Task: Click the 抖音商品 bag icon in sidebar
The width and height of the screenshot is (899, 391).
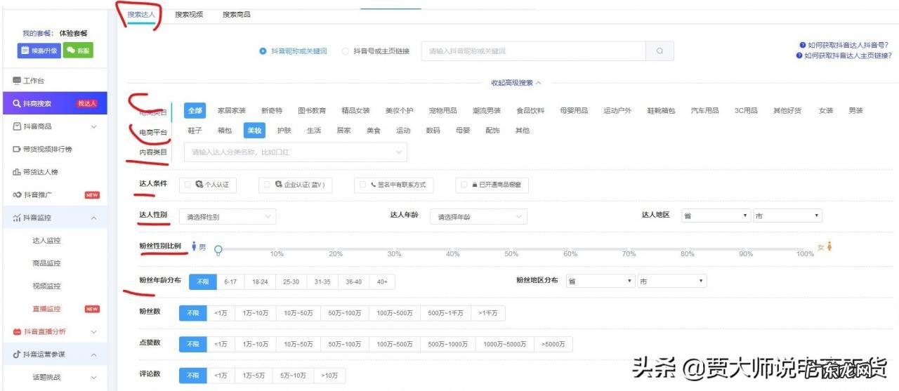Action: pos(17,126)
